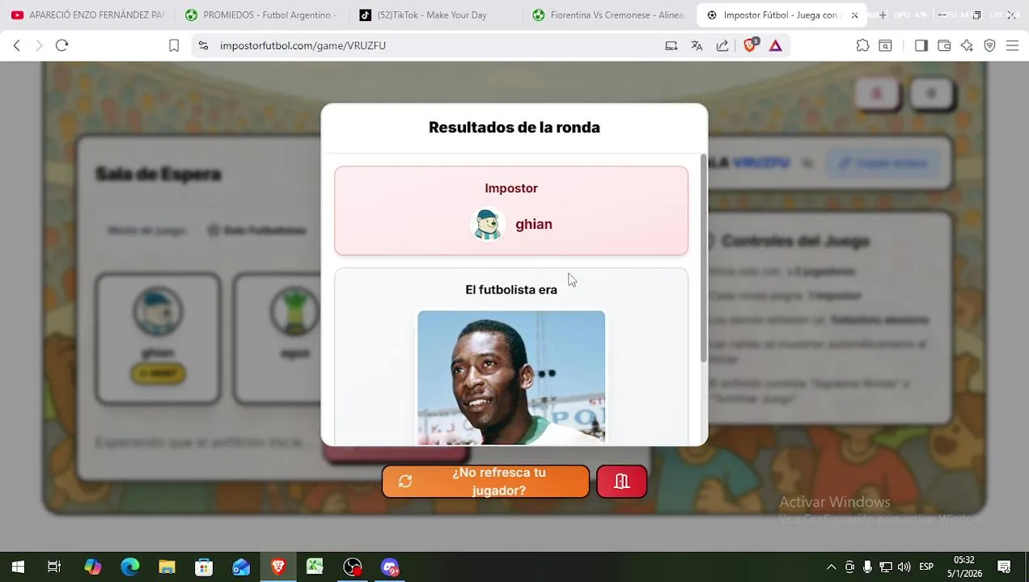Go back using the browser back arrow
Image resolution: width=1029 pixels, height=582 pixels.
pyautogui.click(x=16, y=46)
